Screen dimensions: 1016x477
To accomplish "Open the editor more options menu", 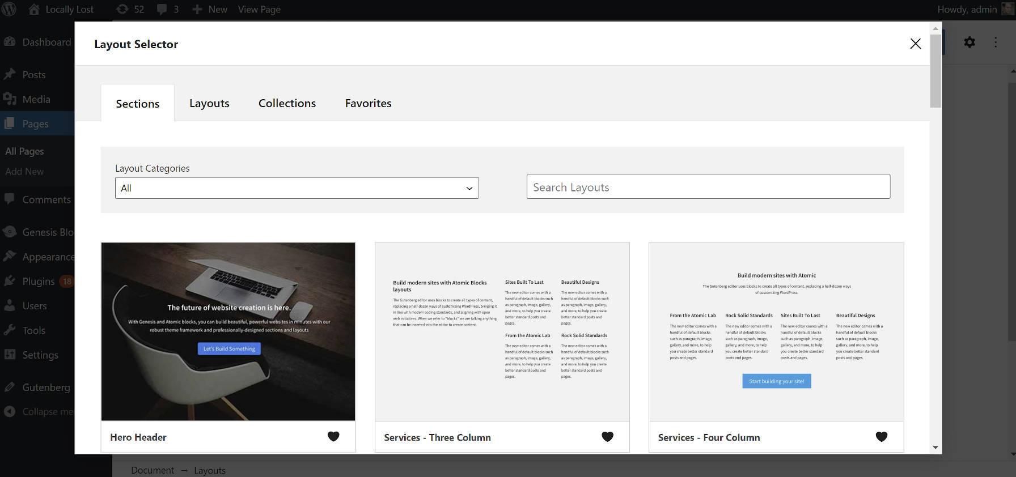I will [x=996, y=42].
